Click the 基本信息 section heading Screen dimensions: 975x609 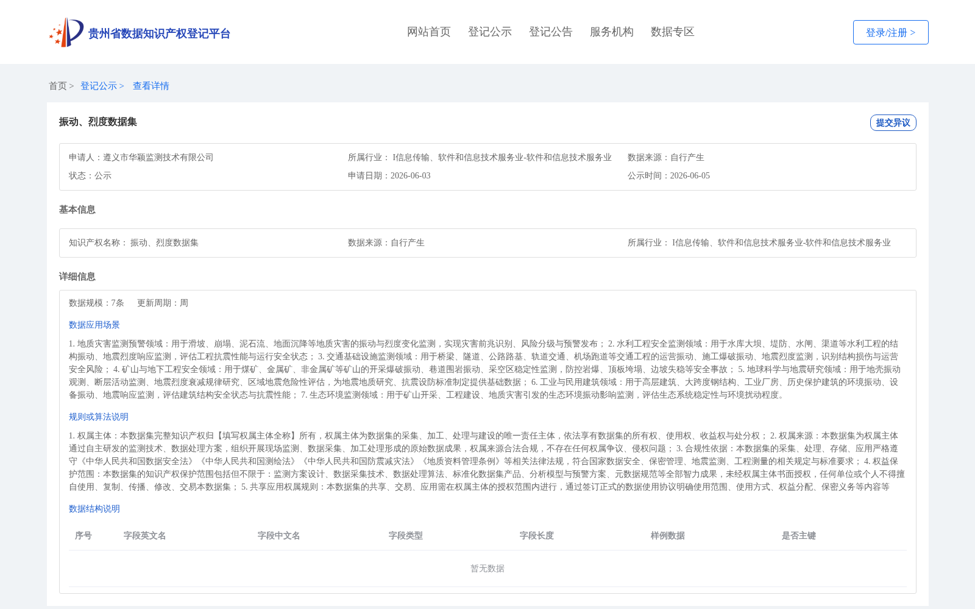tap(77, 209)
